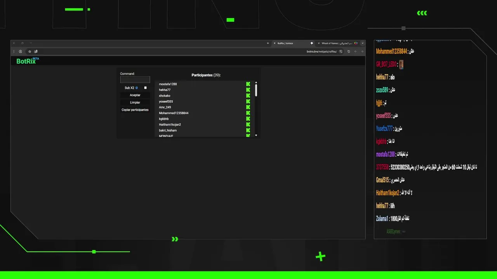The width and height of the screenshot is (497, 279).
Task: Close the BotRix | Sorteos tab
Action: [275, 43]
